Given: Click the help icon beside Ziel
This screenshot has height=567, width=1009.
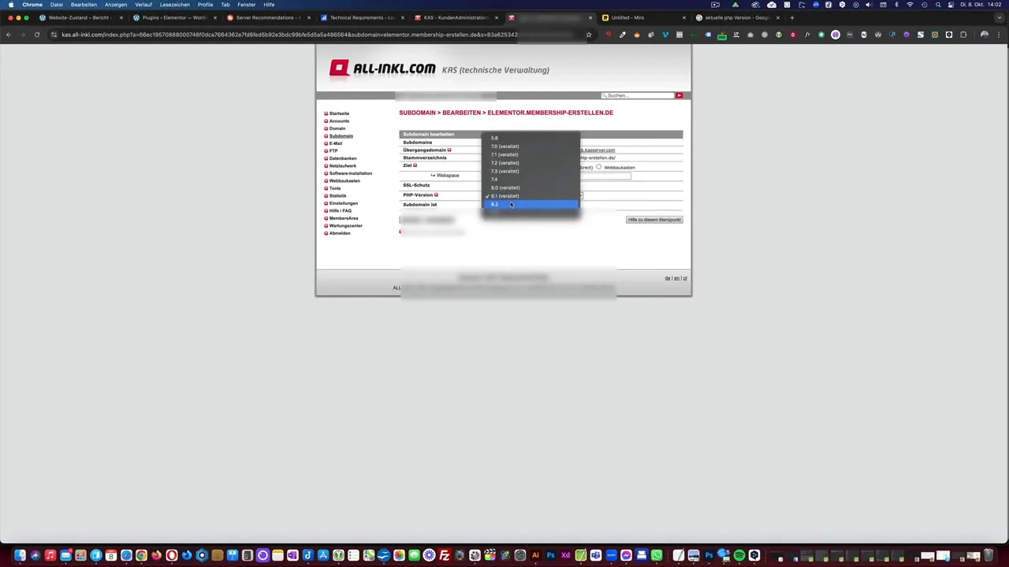Looking at the screenshot, I should point(414,165).
